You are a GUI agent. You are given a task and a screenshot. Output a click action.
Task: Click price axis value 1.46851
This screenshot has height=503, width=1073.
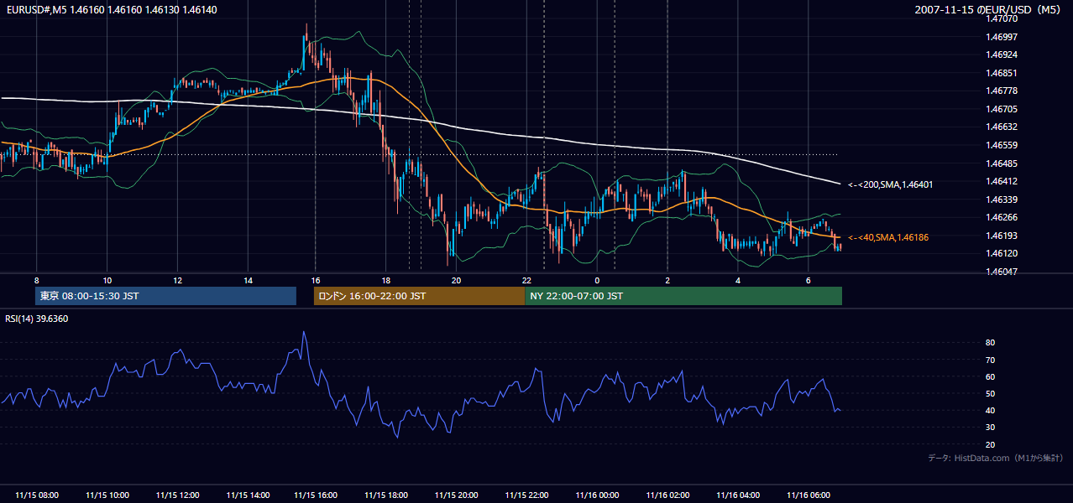click(1001, 73)
